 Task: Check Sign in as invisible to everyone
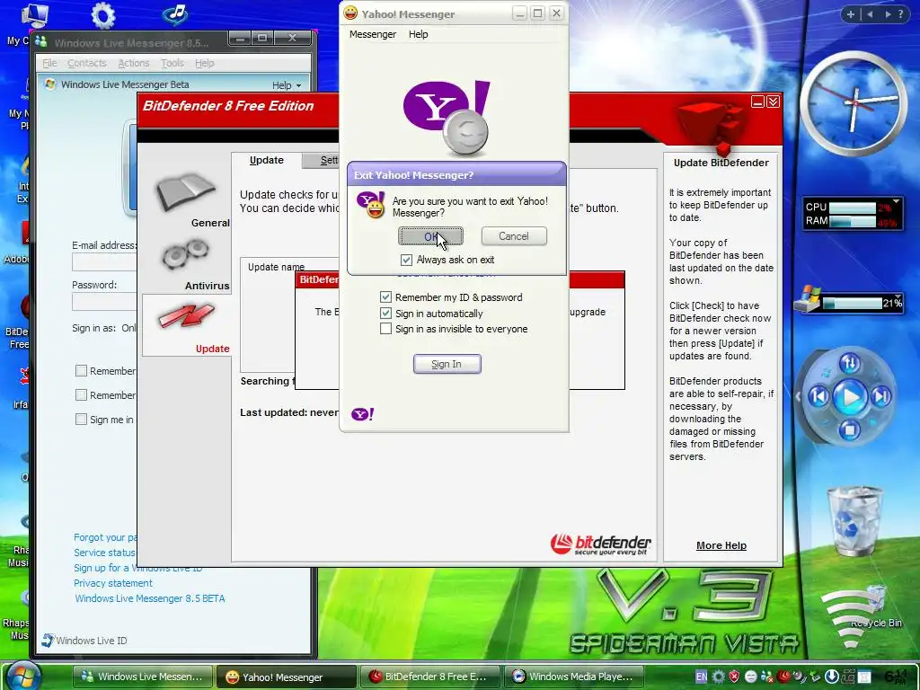[385, 329]
